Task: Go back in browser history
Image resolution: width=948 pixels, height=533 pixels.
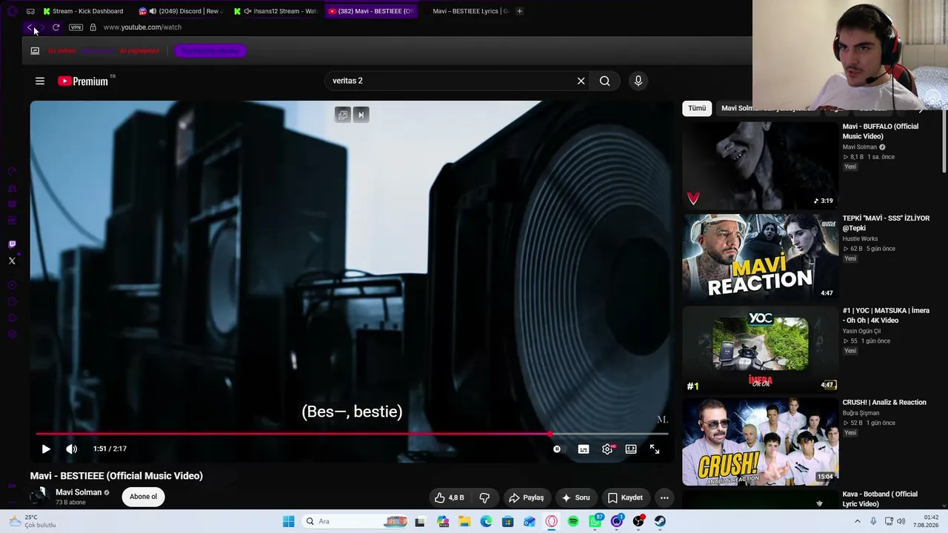Action: pyautogui.click(x=30, y=27)
